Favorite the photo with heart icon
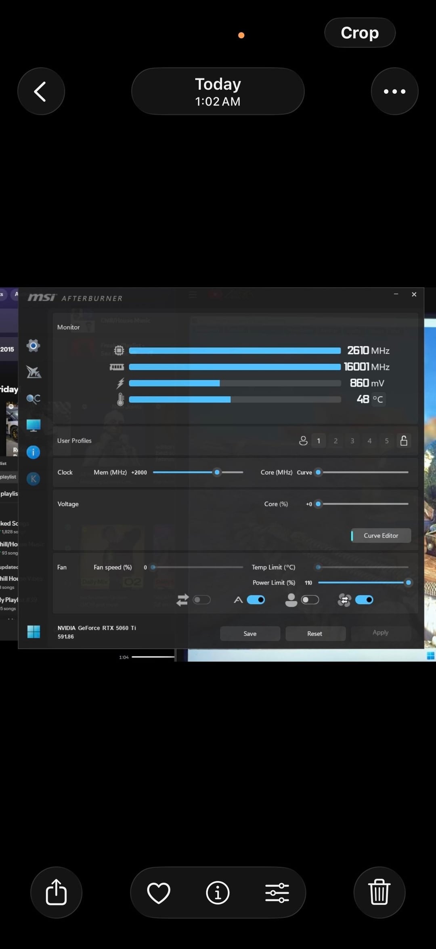Screen dimensions: 436x949 [159, 892]
